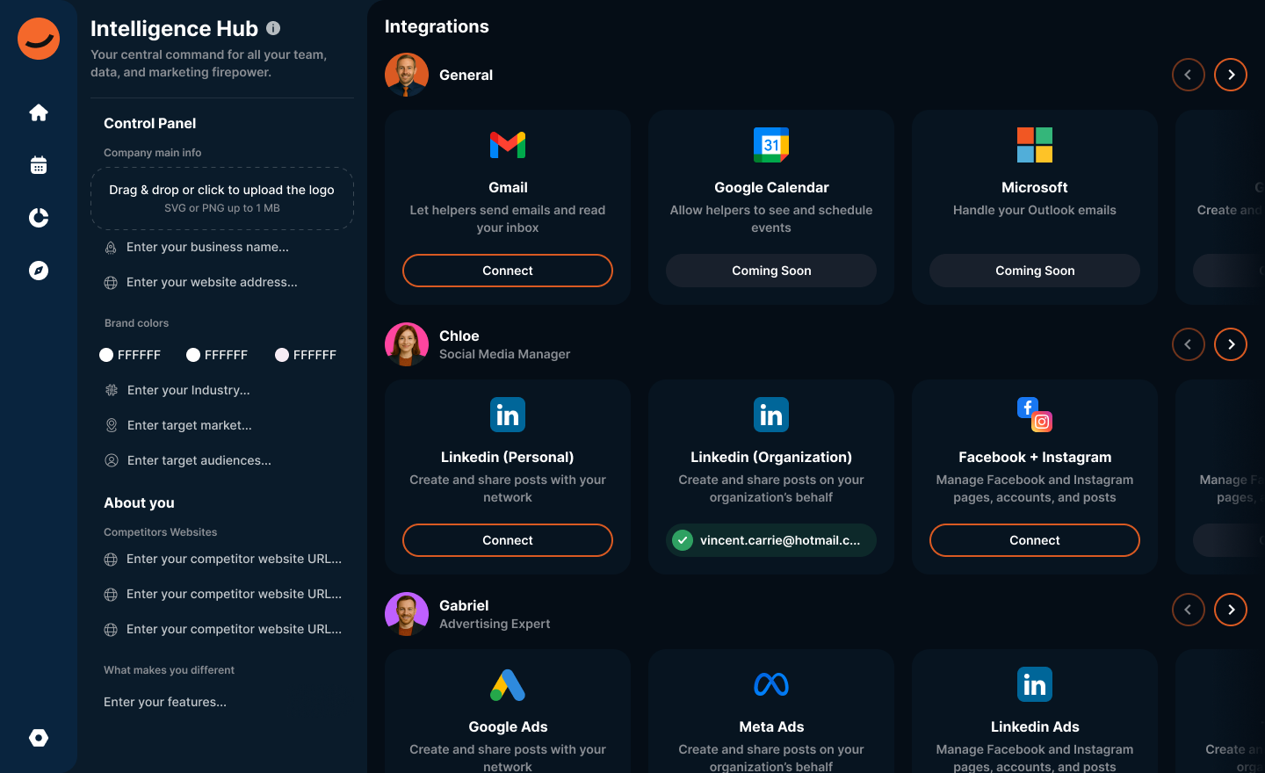Click the green connected checkmark icon
Screen dimensions: 1265x773
pos(683,540)
